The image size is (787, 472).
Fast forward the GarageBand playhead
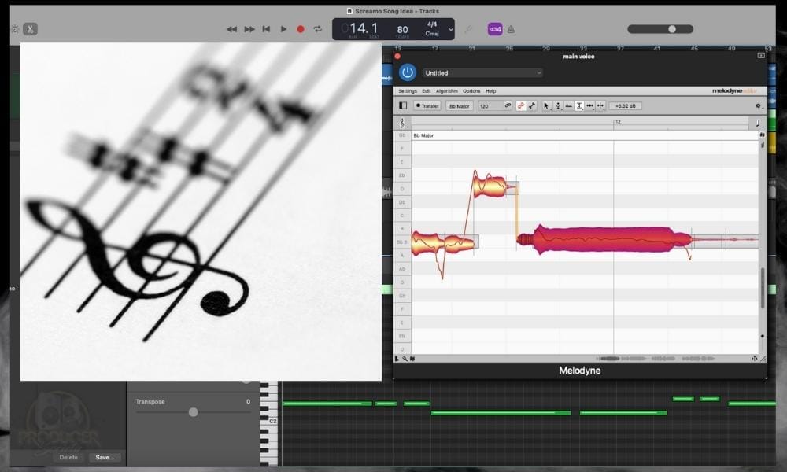(x=249, y=29)
